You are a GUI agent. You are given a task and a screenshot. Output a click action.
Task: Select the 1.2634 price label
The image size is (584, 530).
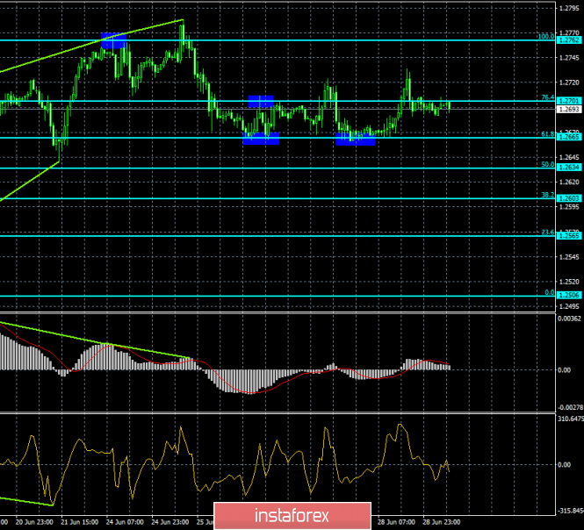pos(568,168)
